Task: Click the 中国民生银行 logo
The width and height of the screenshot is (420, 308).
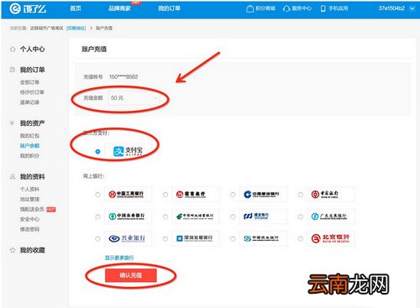Action: pyautogui.click(x=261, y=238)
